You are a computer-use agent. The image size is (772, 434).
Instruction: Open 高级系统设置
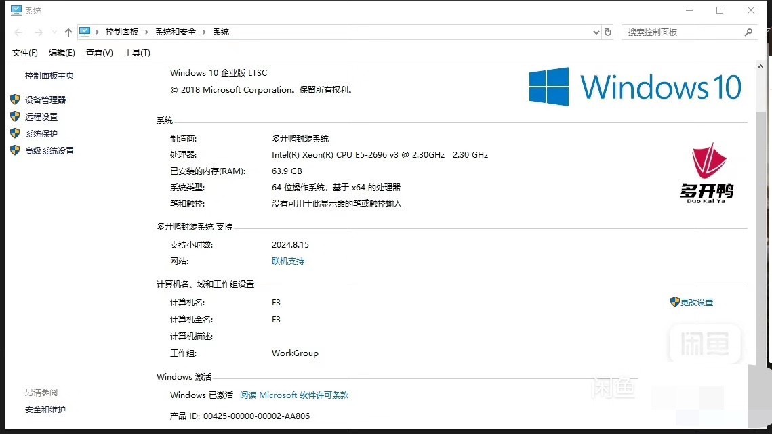point(50,150)
